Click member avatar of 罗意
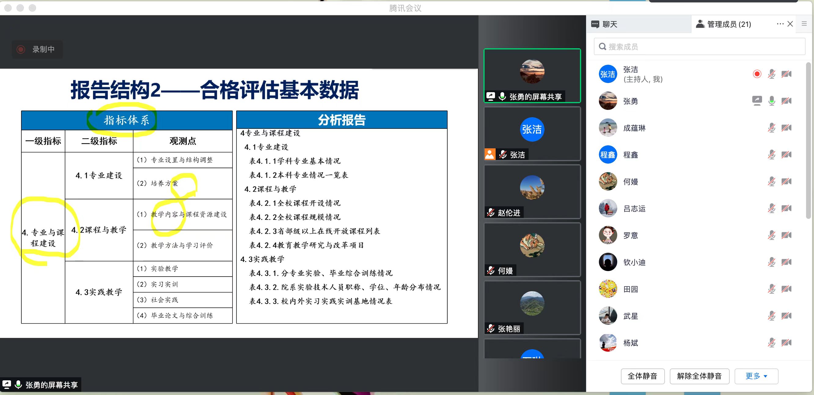This screenshot has height=395, width=814. [608, 235]
